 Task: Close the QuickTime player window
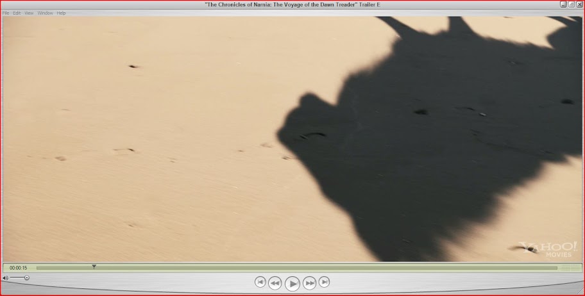point(579,4)
